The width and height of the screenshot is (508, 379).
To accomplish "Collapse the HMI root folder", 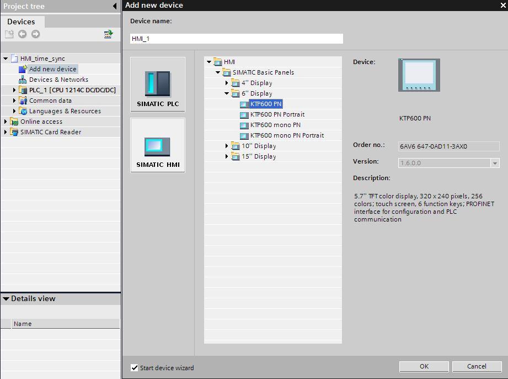I will (209, 62).
